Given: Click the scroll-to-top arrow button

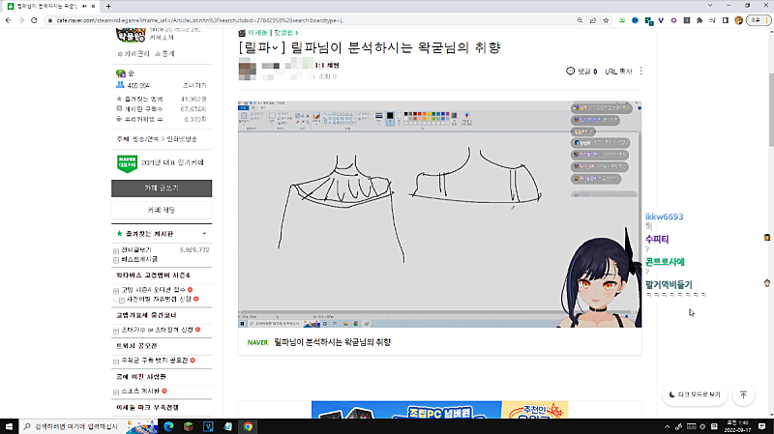Looking at the screenshot, I should click(x=743, y=394).
